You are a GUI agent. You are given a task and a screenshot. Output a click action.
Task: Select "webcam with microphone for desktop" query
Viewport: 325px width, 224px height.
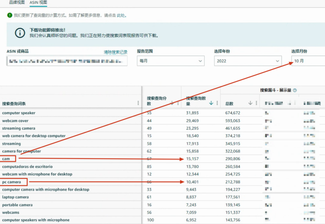click(37, 174)
